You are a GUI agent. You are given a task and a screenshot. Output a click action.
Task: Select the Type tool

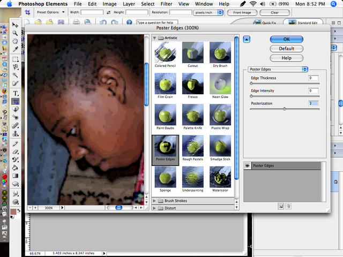(x=15, y=93)
